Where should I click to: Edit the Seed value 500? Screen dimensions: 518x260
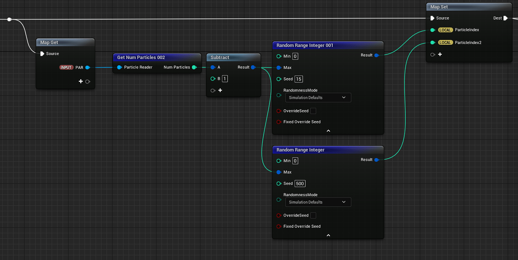(300, 183)
